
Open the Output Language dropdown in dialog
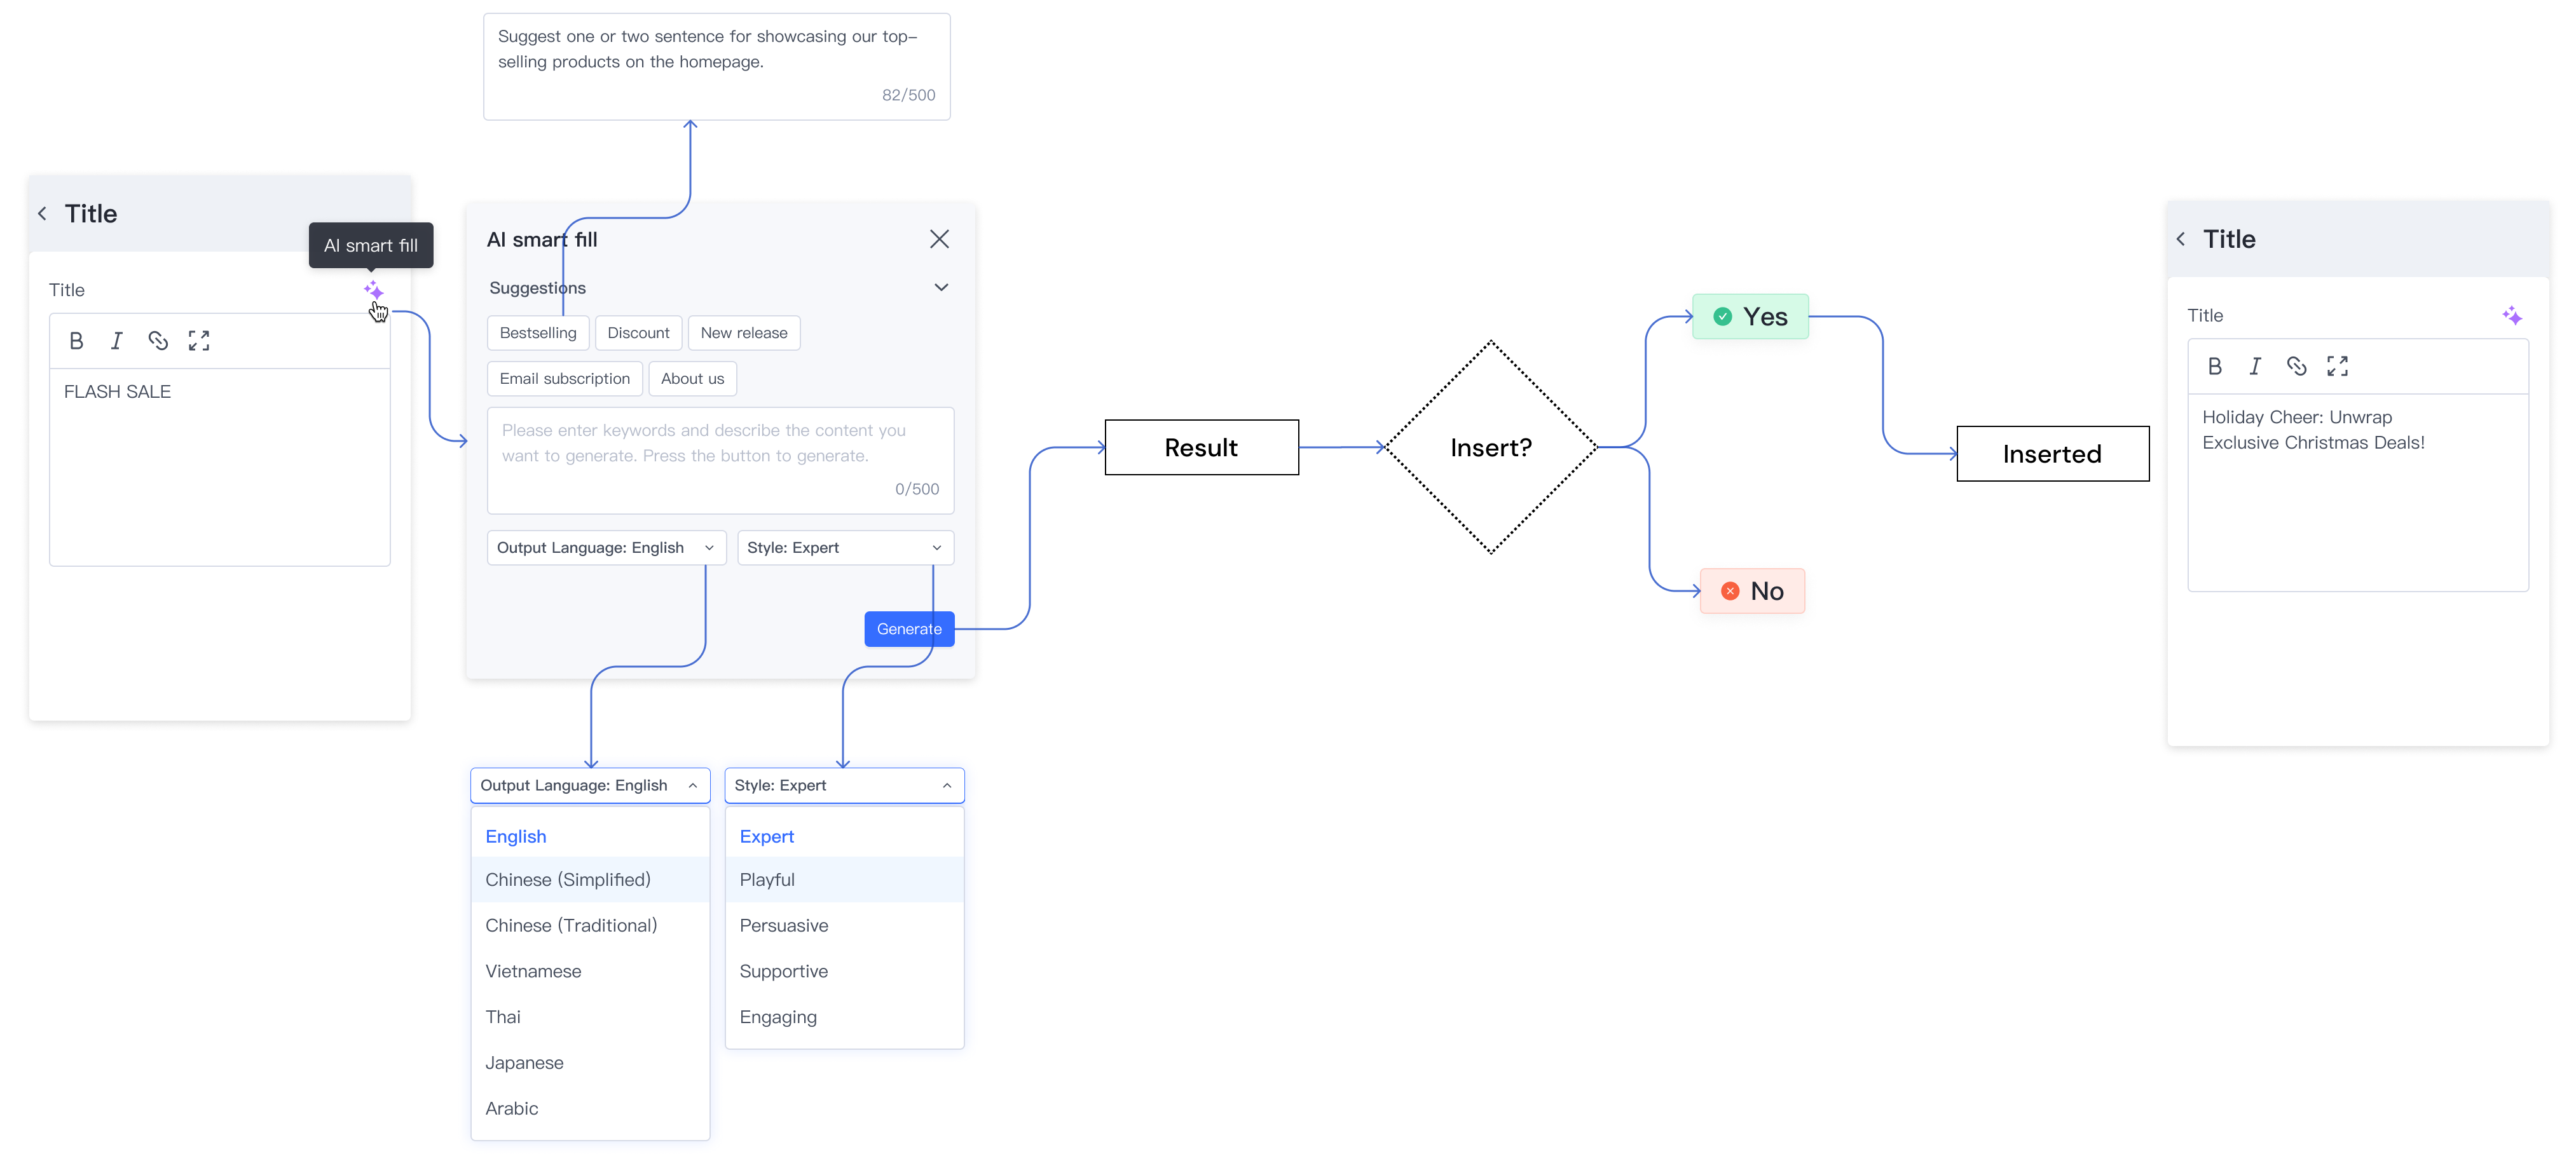(x=606, y=548)
